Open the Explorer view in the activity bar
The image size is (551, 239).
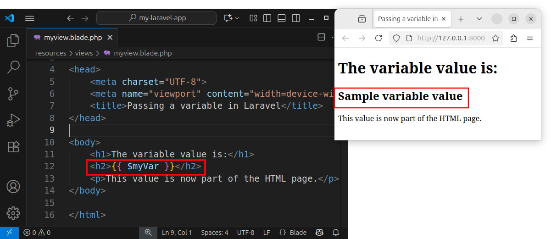point(13,40)
